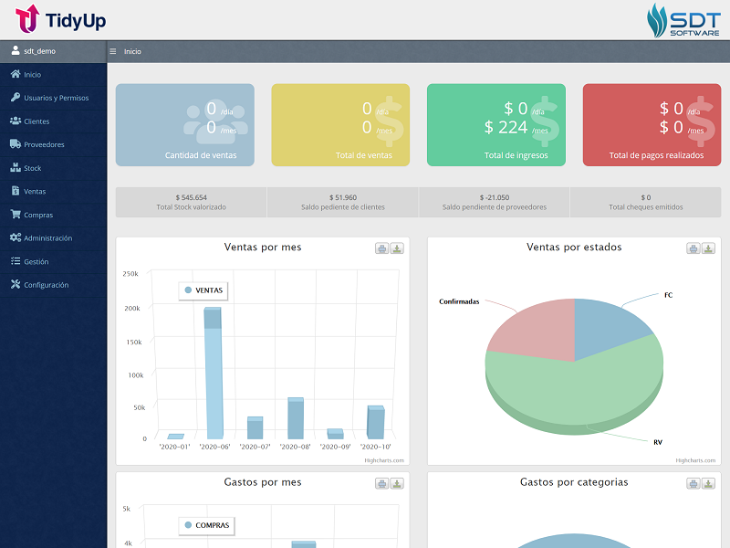Click the Configuración tools icon

point(16,284)
